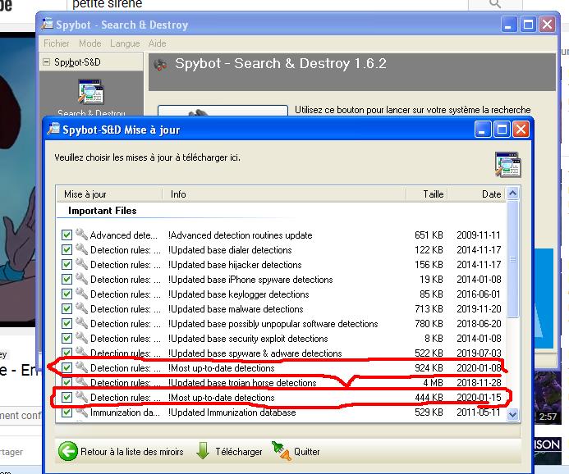This screenshot has width=569, height=474.
Task: Click the Spybot-S&D Mise à jour title bar icon
Action: click(53, 129)
